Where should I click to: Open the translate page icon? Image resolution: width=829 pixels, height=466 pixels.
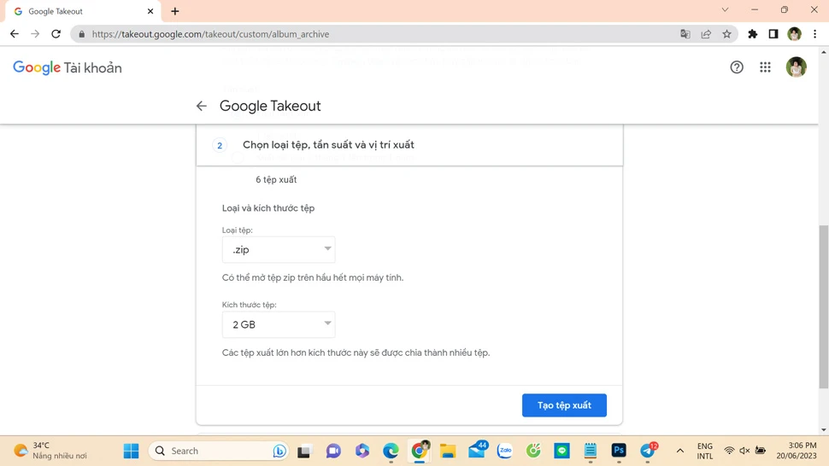pos(685,34)
